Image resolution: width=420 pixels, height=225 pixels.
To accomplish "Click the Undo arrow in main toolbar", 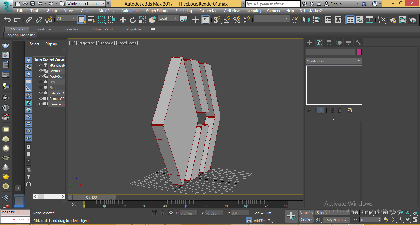I will [x=7, y=20].
